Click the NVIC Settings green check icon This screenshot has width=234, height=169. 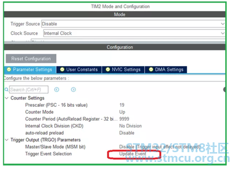[108, 69]
